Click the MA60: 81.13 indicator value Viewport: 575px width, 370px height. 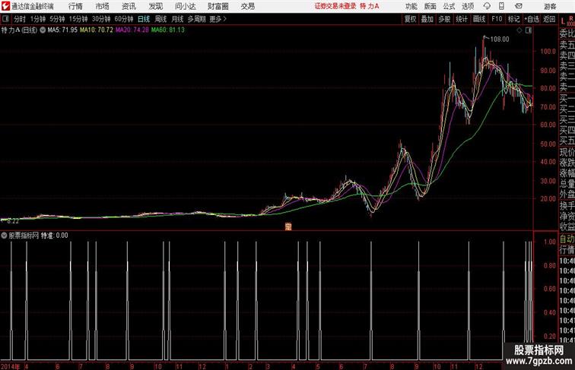tap(168, 30)
